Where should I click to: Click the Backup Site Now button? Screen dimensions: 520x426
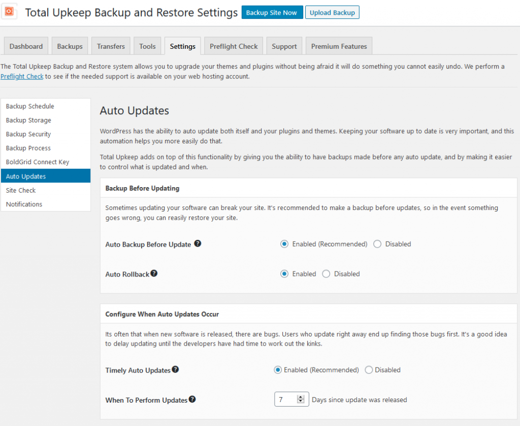click(x=272, y=13)
